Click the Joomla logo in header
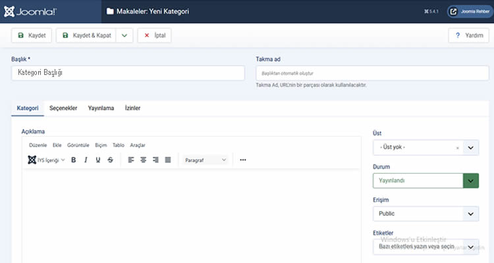Viewport: 494px width, 263px height. (30, 11)
